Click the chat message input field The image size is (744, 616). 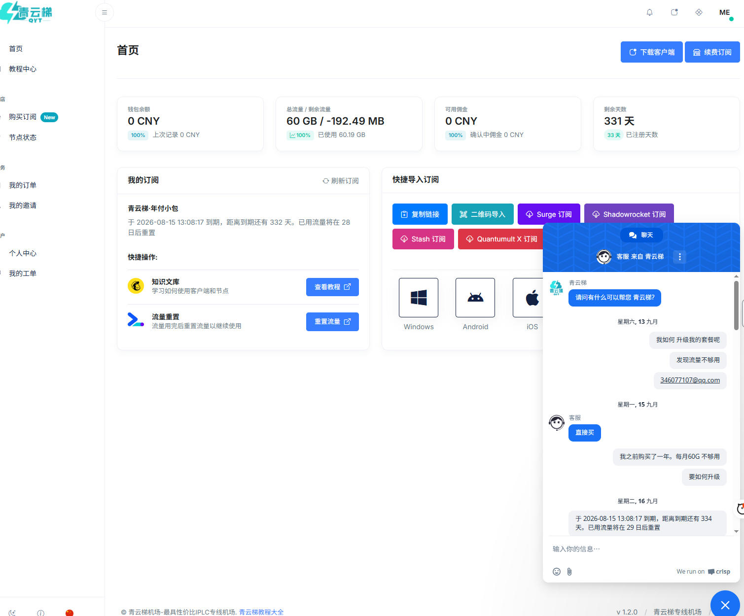(x=641, y=549)
